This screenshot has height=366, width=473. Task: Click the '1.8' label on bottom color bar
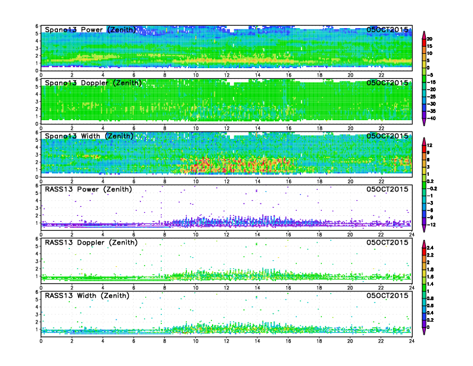[431, 270]
